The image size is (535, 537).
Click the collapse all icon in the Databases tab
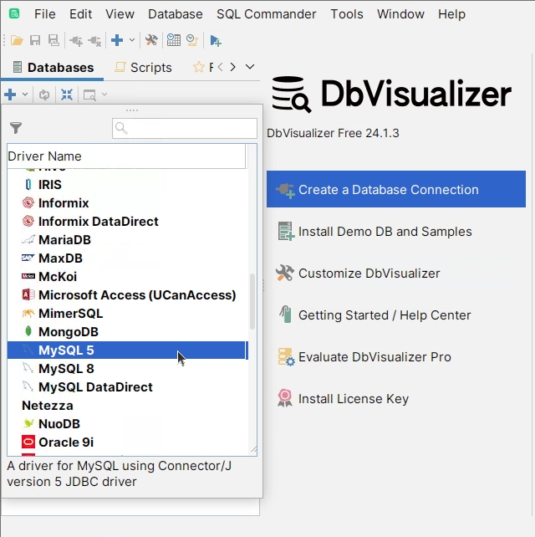point(66,95)
